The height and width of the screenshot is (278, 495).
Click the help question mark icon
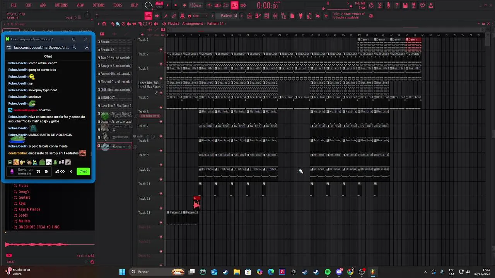click(397, 5)
